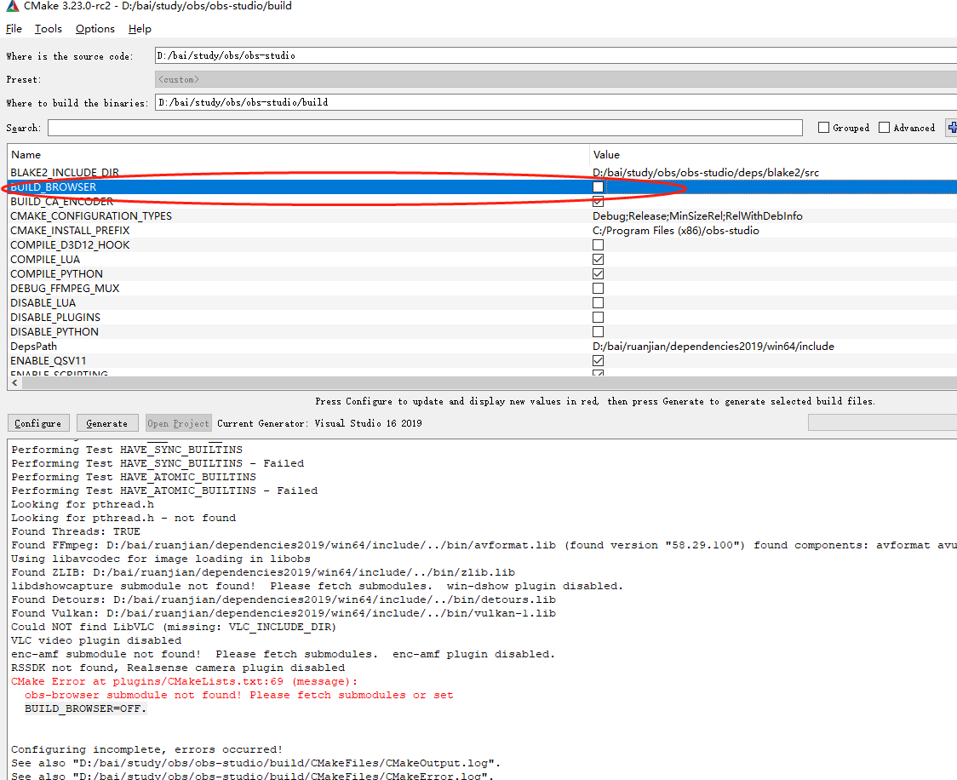Edit the DepsPath dependencies2019 include value
The image size is (957, 780).
[x=713, y=346]
